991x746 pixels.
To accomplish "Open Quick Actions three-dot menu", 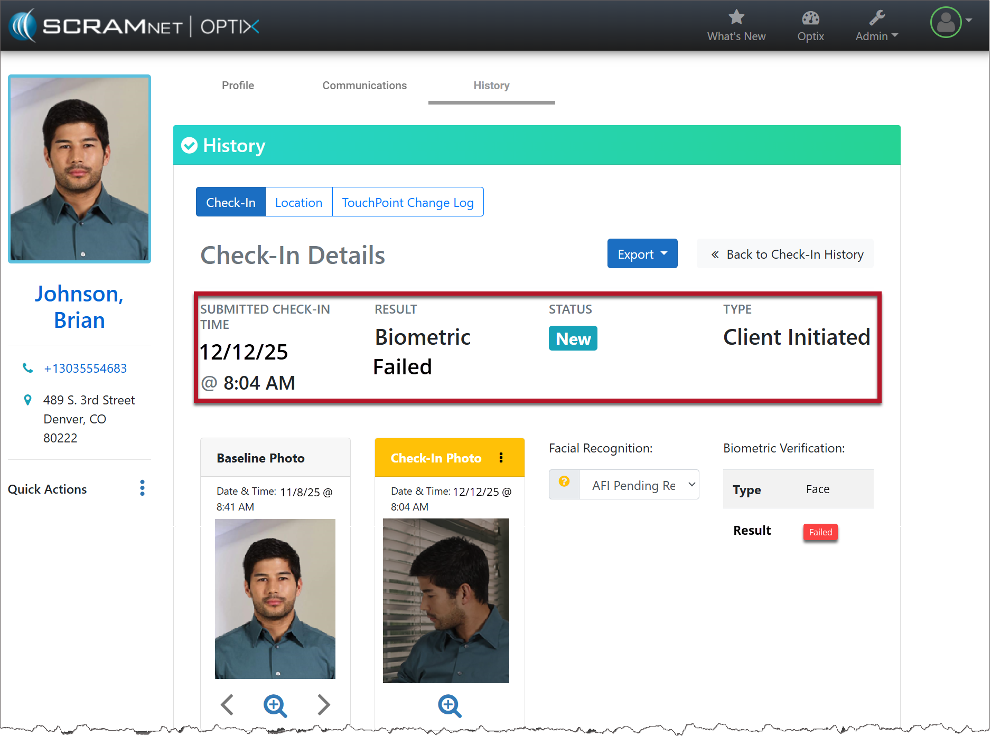I will point(142,488).
